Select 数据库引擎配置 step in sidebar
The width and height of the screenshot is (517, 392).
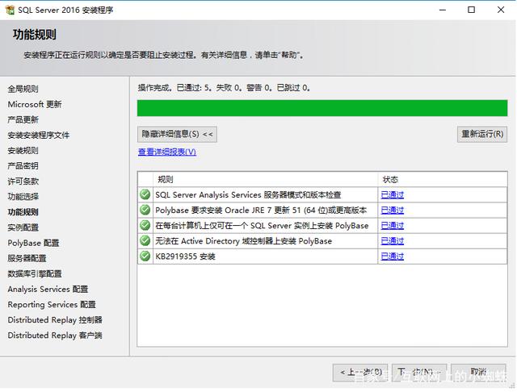[x=35, y=274]
